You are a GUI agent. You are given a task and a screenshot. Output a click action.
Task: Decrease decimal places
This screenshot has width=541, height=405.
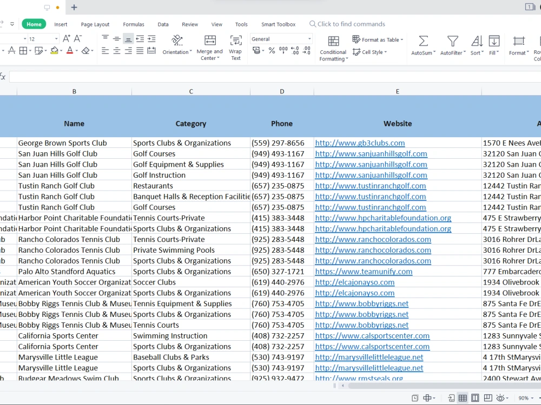tap(307, 51)
